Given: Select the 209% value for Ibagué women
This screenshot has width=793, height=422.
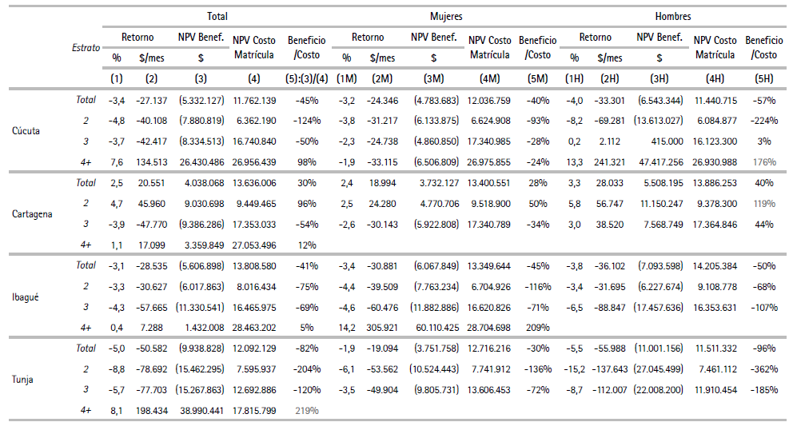Looking at the screenshot, I should (x=537, y=328).
